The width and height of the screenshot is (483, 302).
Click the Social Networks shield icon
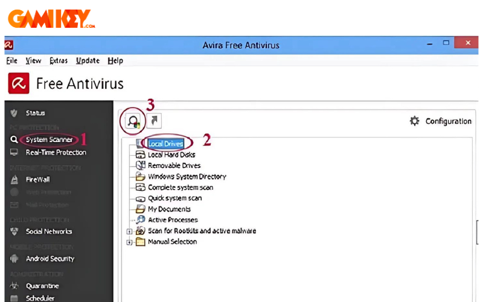[x=14, y=231]
